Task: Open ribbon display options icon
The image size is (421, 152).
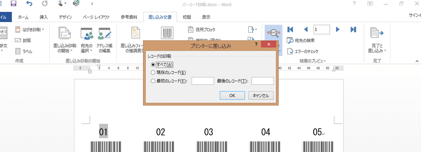Action: tap(370, 4)
